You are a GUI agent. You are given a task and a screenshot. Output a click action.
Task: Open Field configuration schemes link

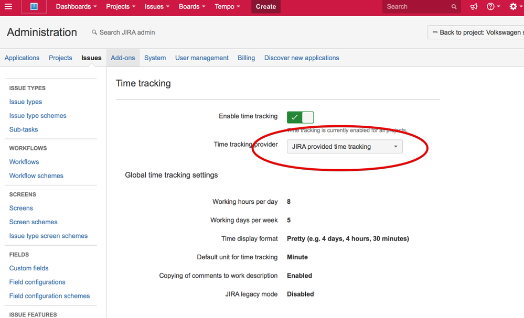pyautogui.click(x=49, y=296)
